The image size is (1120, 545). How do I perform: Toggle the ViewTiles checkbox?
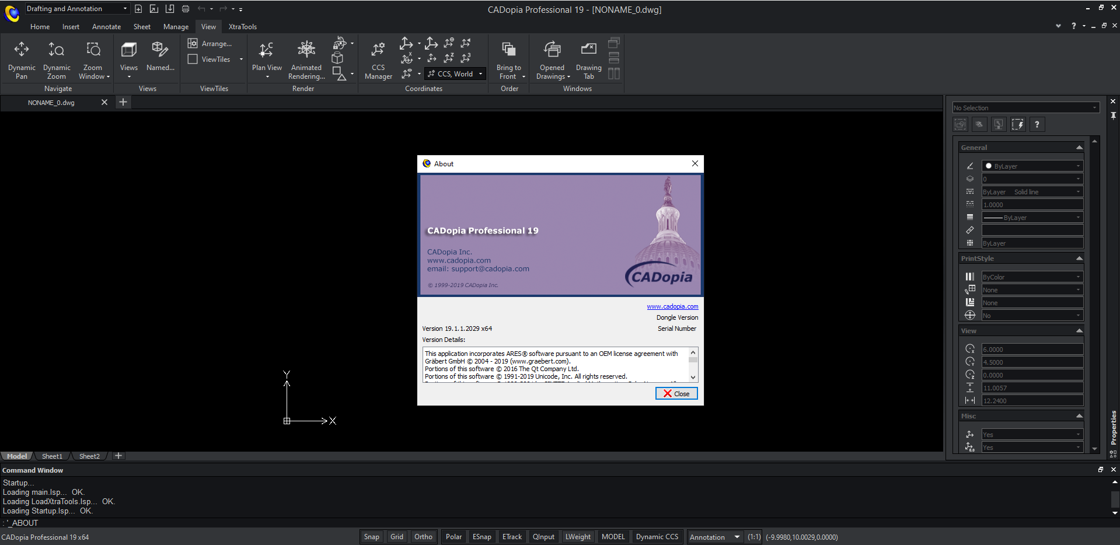click(x=193, y=59)
